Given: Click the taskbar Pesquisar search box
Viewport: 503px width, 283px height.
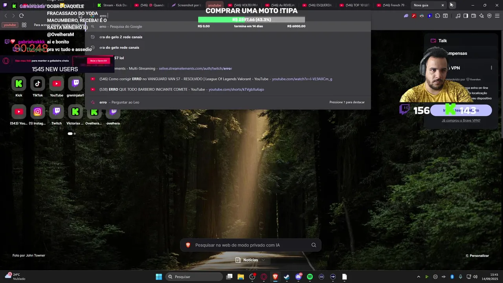Looking at the screenshot, I should [x=194, y=277].
